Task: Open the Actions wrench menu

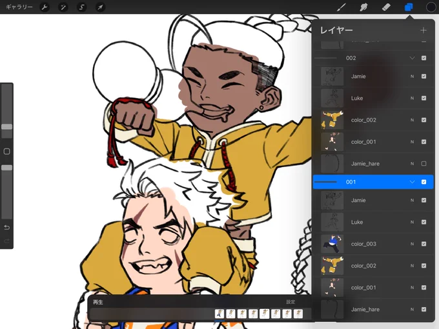Action: click(45, 7)
